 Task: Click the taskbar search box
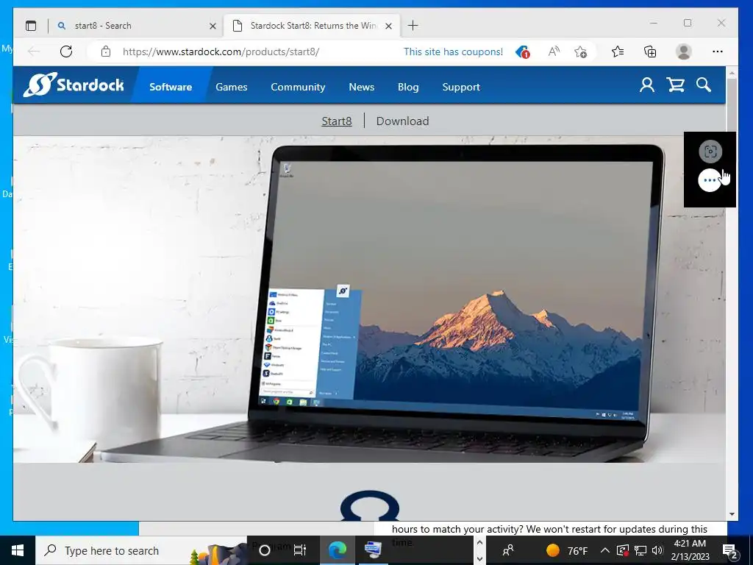[x=141, y=550]
